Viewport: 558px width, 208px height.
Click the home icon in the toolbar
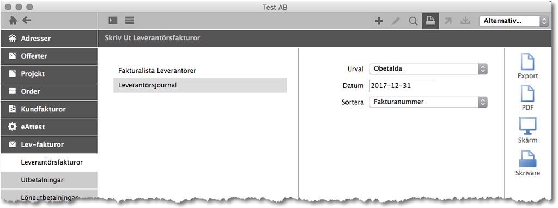coord(13,21)
